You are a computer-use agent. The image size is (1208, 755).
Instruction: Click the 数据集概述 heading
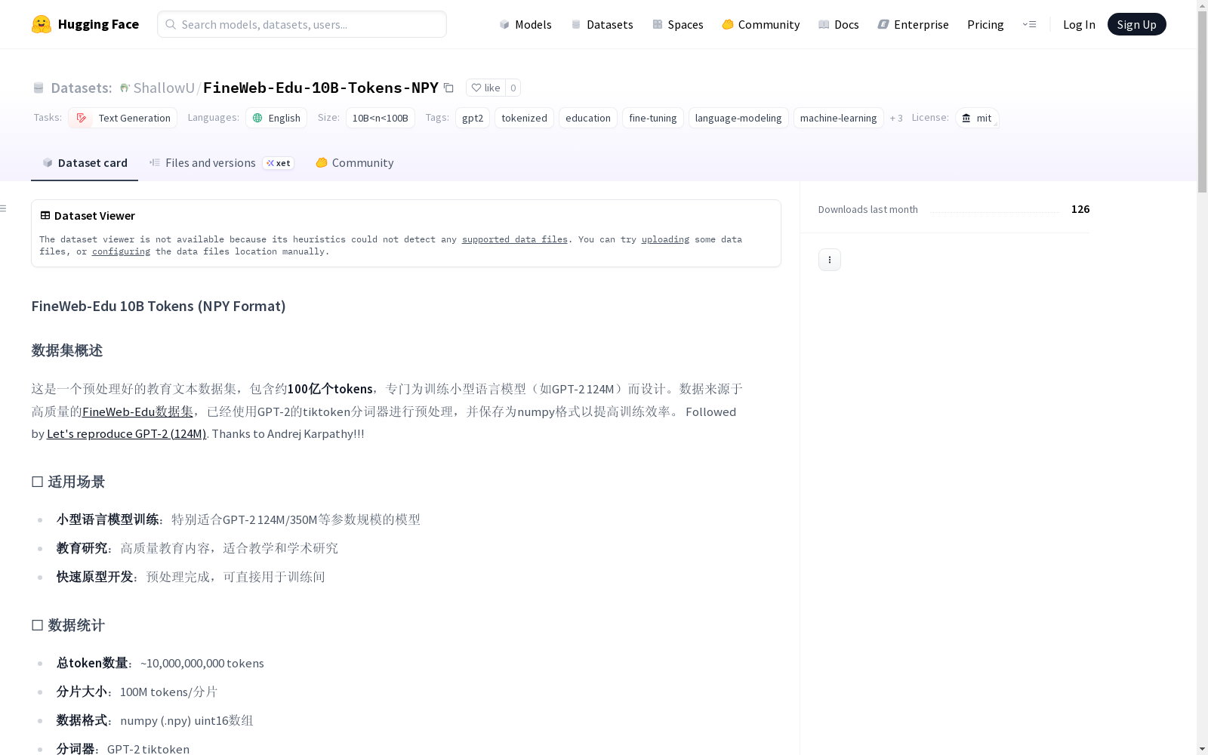pos(67,350)
